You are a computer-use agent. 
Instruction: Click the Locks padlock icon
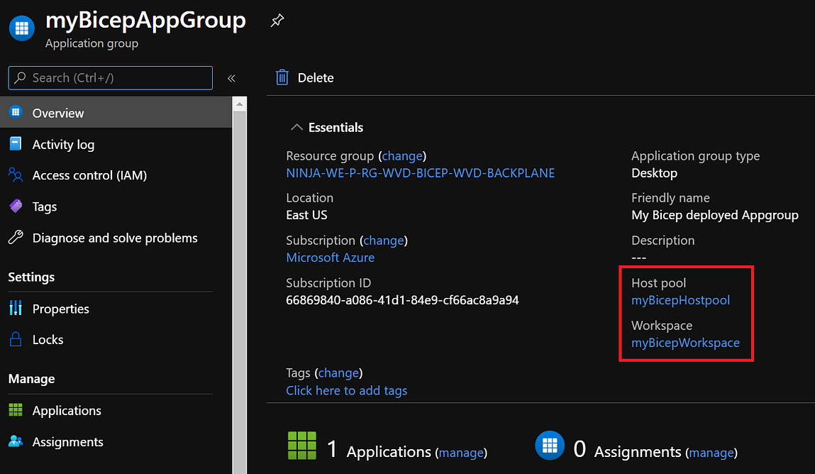point(16,339)
